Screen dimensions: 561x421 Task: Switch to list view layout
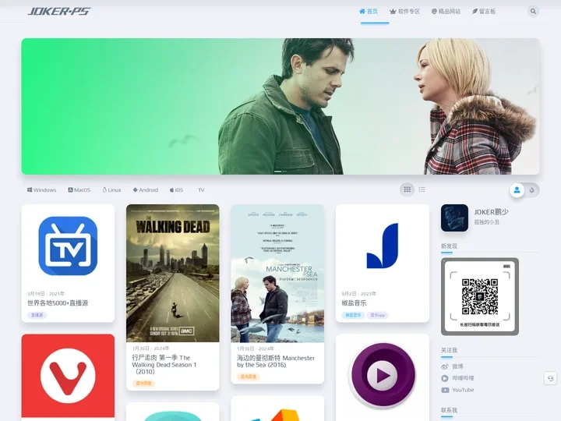coord(422,189)
